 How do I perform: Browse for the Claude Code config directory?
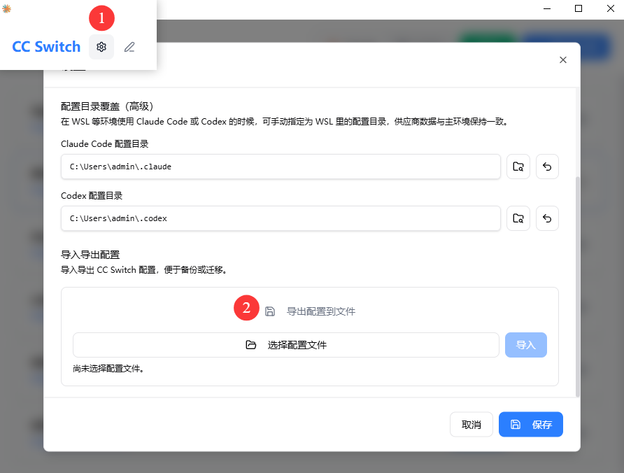518,167
